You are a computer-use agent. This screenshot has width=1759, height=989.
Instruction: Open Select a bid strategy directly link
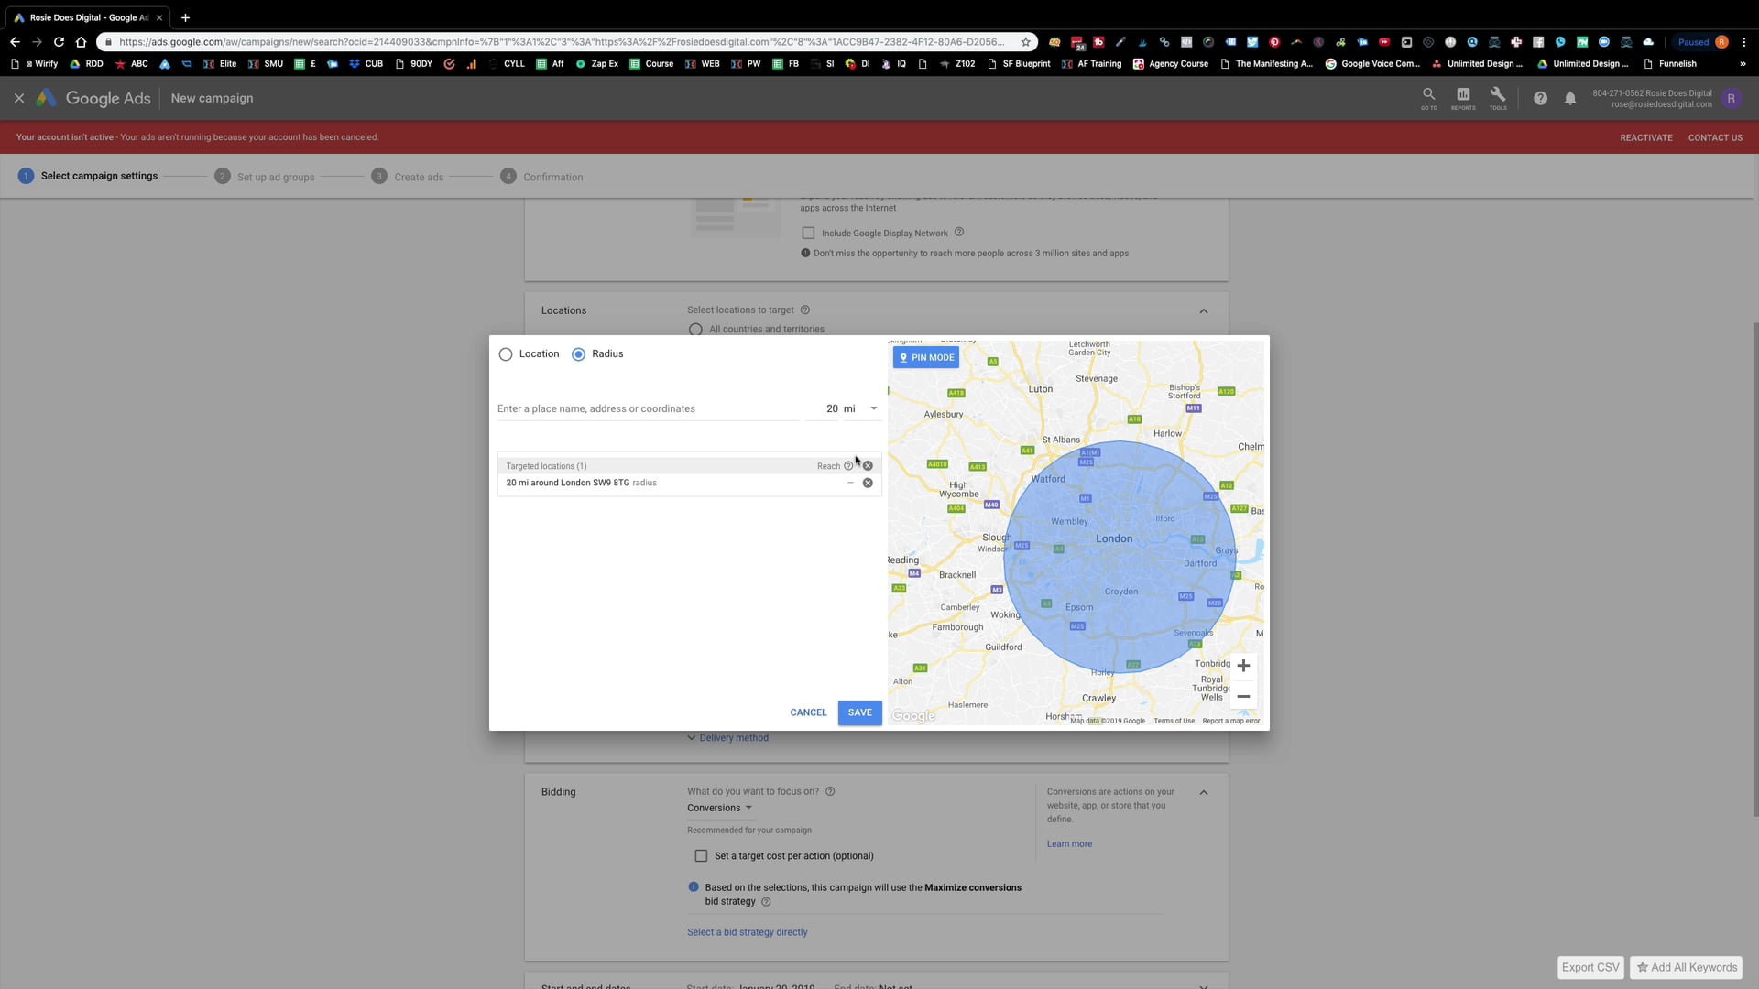[x=748, y=932]
